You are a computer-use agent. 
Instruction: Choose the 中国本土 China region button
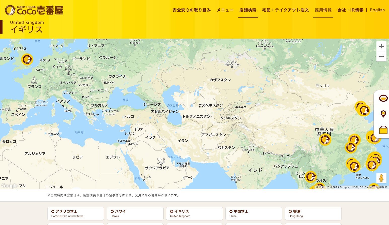pyautogui.click(x=254, y=213)
